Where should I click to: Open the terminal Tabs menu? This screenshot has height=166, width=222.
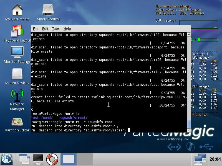coord(56,29)
